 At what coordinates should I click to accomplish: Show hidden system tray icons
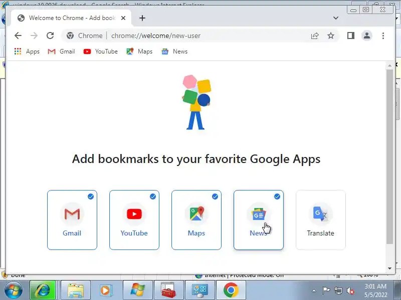(314, 290)
